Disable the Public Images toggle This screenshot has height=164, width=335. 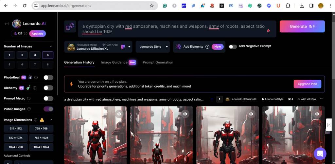click(x=48, y=109)
